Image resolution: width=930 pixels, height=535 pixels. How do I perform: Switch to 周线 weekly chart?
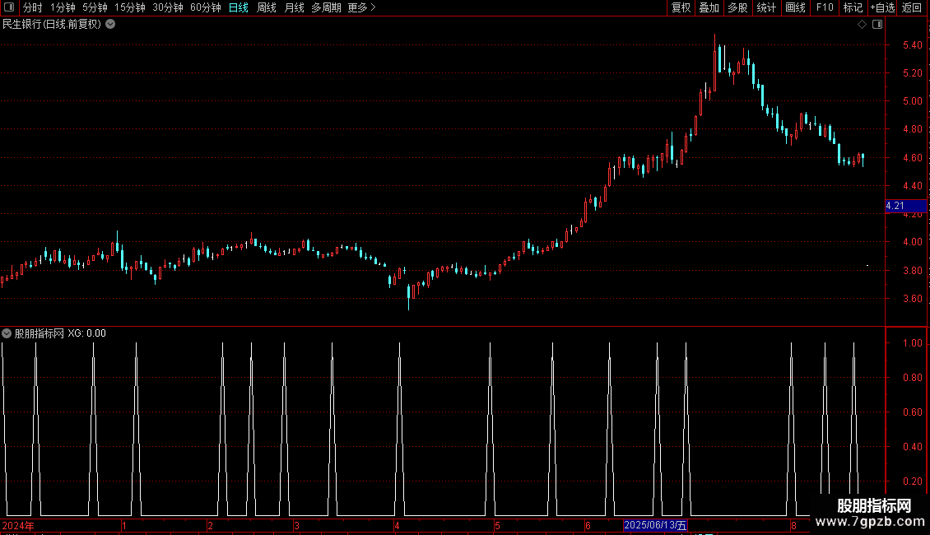coord(267,7)
